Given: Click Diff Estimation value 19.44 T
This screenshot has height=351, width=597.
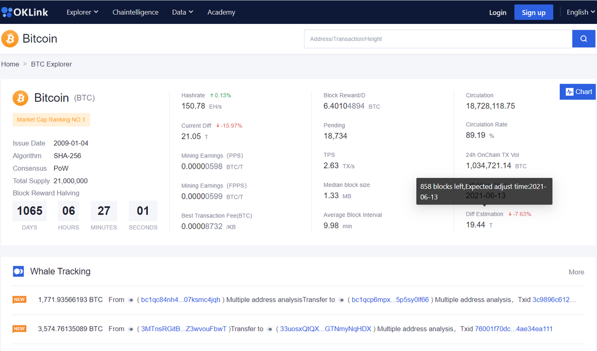Looking at the screenshot, I should [479, 225].
